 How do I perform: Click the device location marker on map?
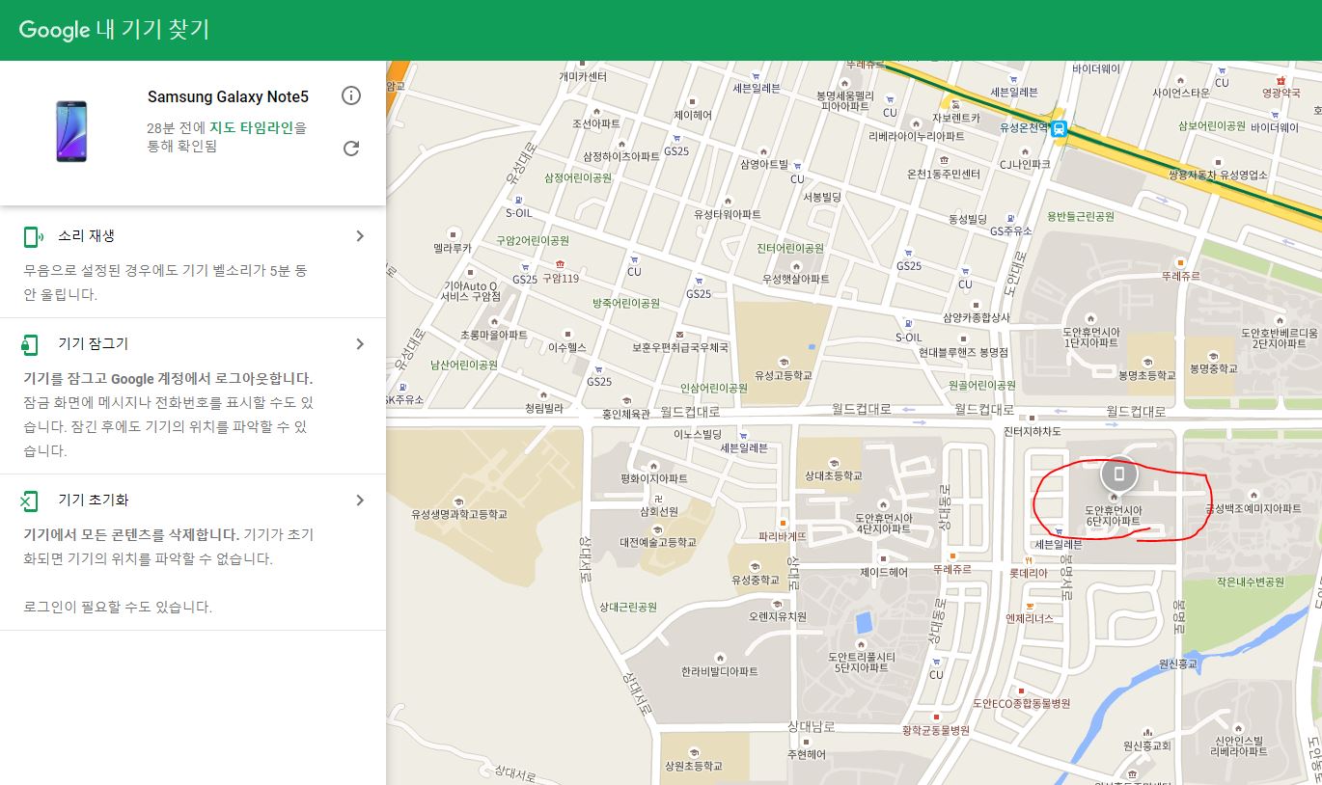tap(1118, 474)
